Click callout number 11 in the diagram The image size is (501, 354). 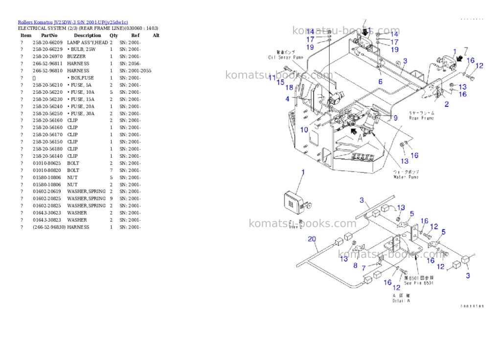pos(272,78)
